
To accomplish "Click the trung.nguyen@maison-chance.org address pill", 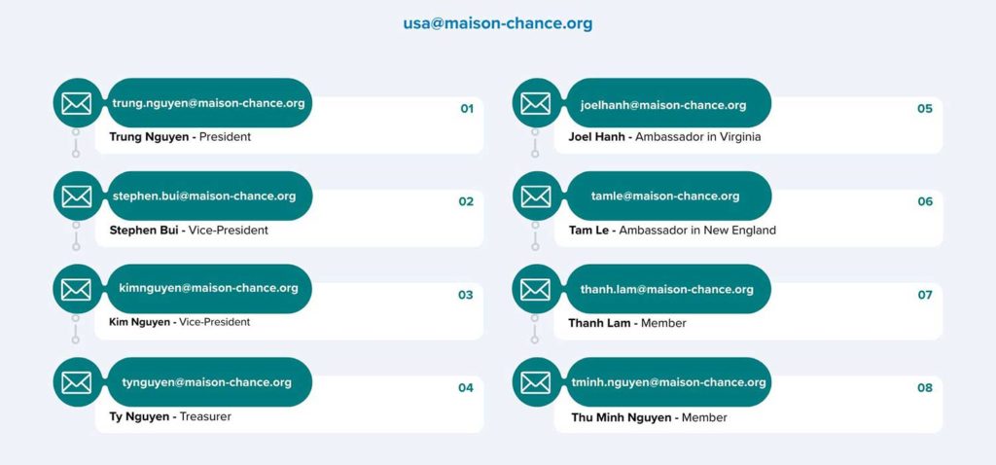I will [x=209, y=103].
